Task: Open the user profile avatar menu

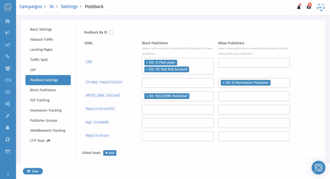Action: coord(321,7)
